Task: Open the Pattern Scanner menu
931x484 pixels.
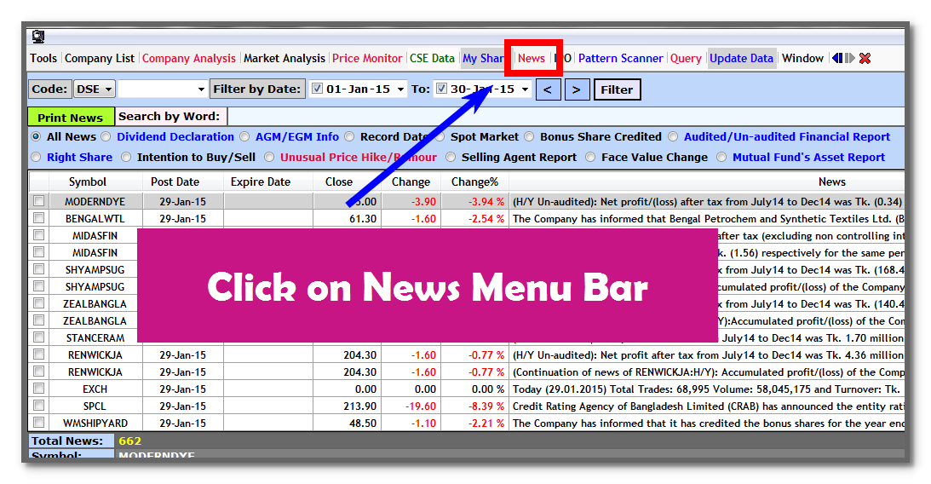Action: 620,58
